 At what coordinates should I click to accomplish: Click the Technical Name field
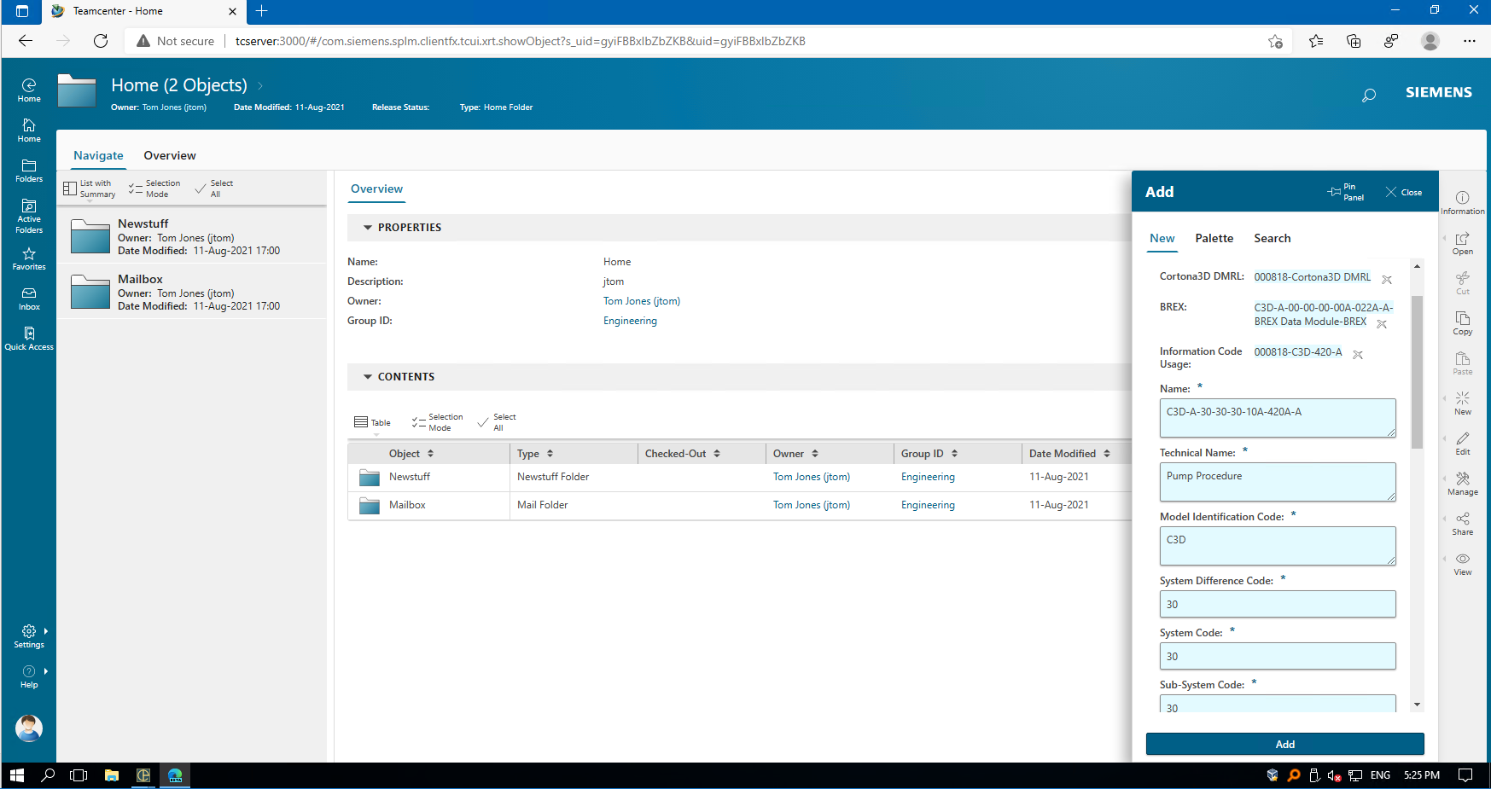click(x=1278, y=482)
